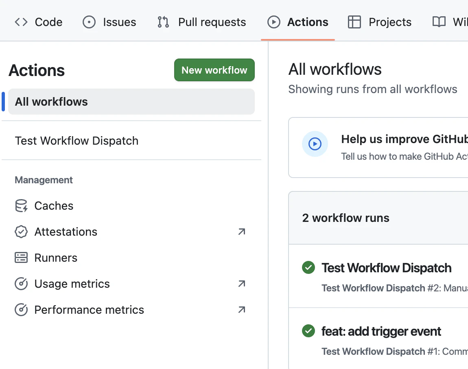This screenshot has width=468, height=369.
Task: Create a New workflow
Action: 214,70
